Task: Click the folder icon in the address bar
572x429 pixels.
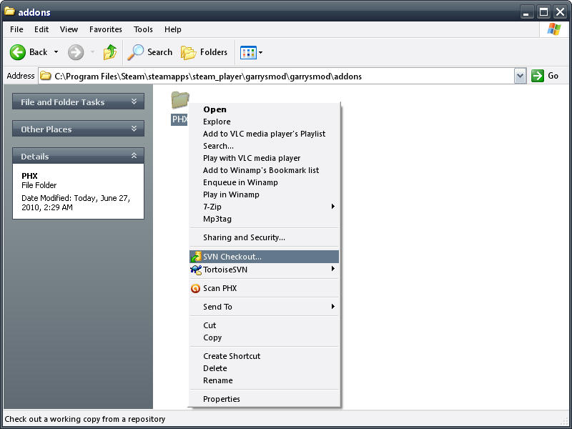Action: [x=46, y=76]
